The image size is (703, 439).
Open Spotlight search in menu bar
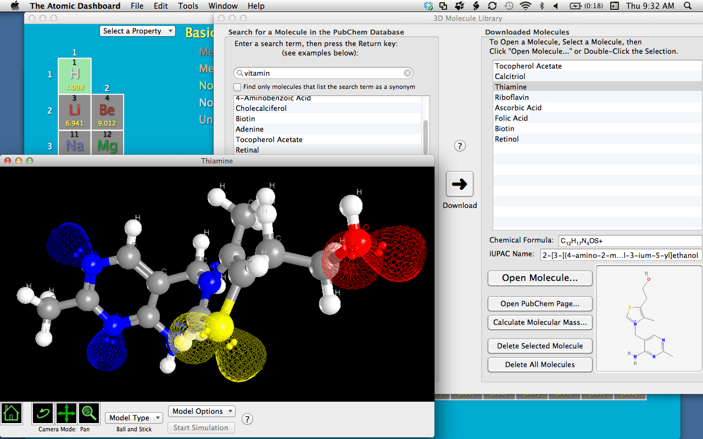(688, 6)
